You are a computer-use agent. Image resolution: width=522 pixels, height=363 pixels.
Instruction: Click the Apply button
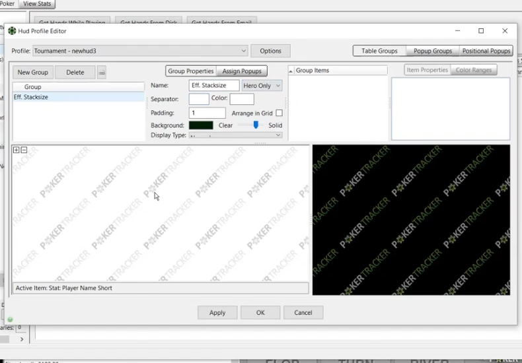(x=217, y=312)
